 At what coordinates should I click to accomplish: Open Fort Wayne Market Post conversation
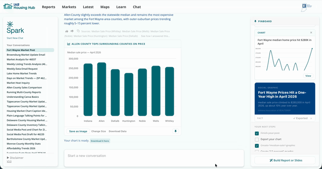[30, 50]
